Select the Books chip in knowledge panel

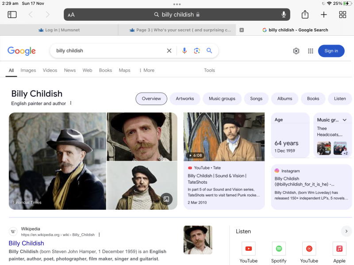click(x=313, y=98)
